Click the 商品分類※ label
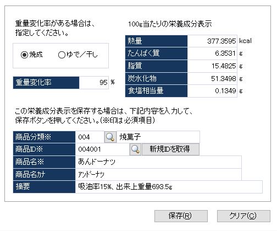This screenshot has height=231, width=277. pyautogui.click(x=45, y=137)
